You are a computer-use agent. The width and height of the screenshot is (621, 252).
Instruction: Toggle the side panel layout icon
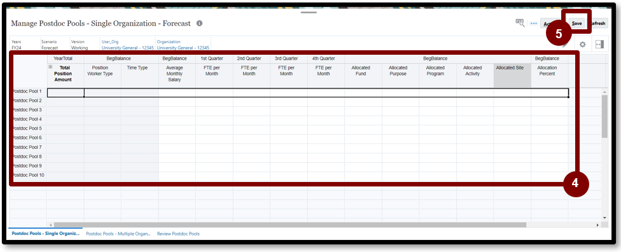click(x=599, y=45)
